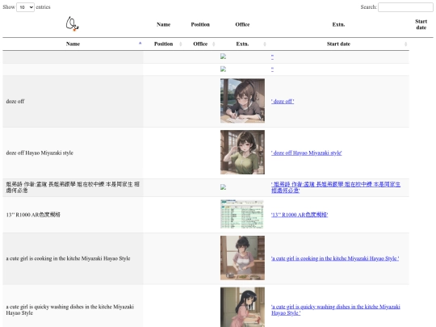Sort table by Name column
This screenshot has width=436, height=327.
(x=73, y=44)
